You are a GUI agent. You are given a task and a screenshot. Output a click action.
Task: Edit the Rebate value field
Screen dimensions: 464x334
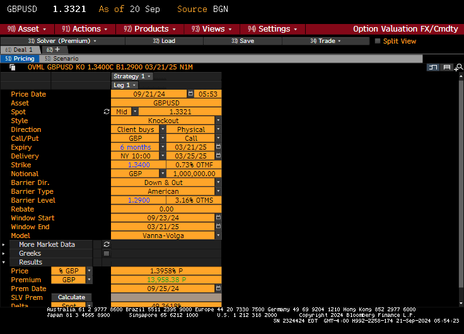(x=166, y=209)
